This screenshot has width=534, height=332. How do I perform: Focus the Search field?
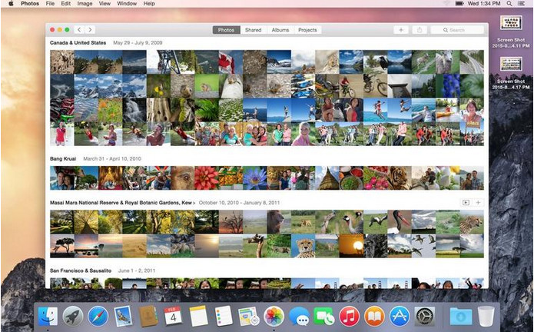[x=457, y=30]
